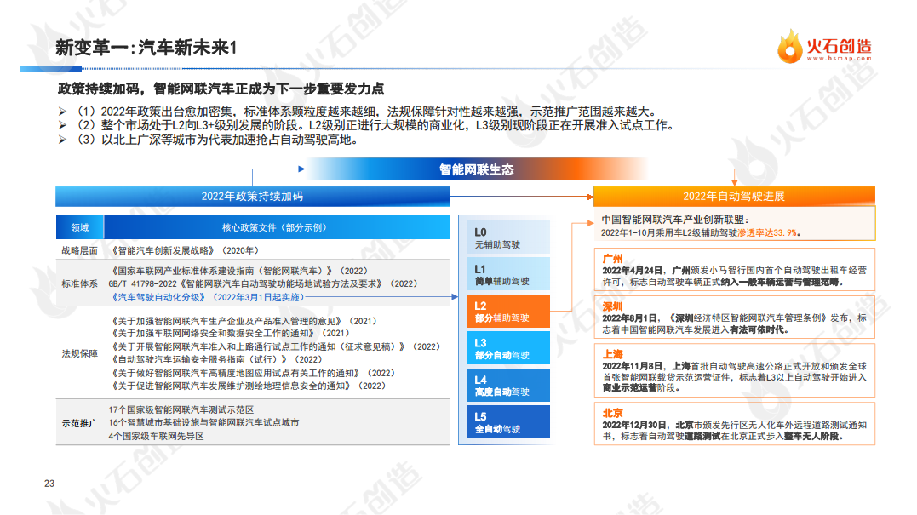Viewport: 917px width, 515px height.
Task: Click 《关于加强智能网联汽车生产企业及产品准入管理的意见》
Action: point(243,322)
